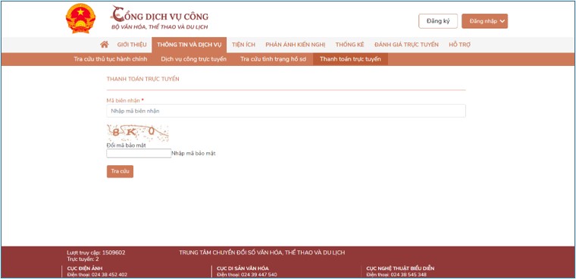Screen dimensions: 576x279
Task: Click the captcha image 8K0
Action: [x=138, y=133]
